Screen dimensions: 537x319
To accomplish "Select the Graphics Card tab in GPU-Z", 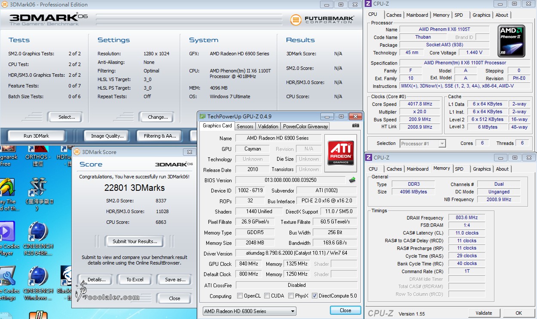I will click(x=217, y=126).
